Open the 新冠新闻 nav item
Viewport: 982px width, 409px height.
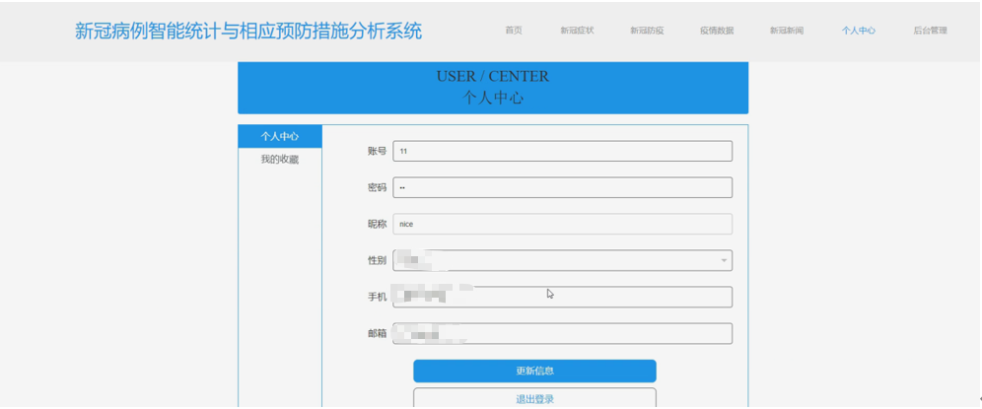click(x=787, y=31)
